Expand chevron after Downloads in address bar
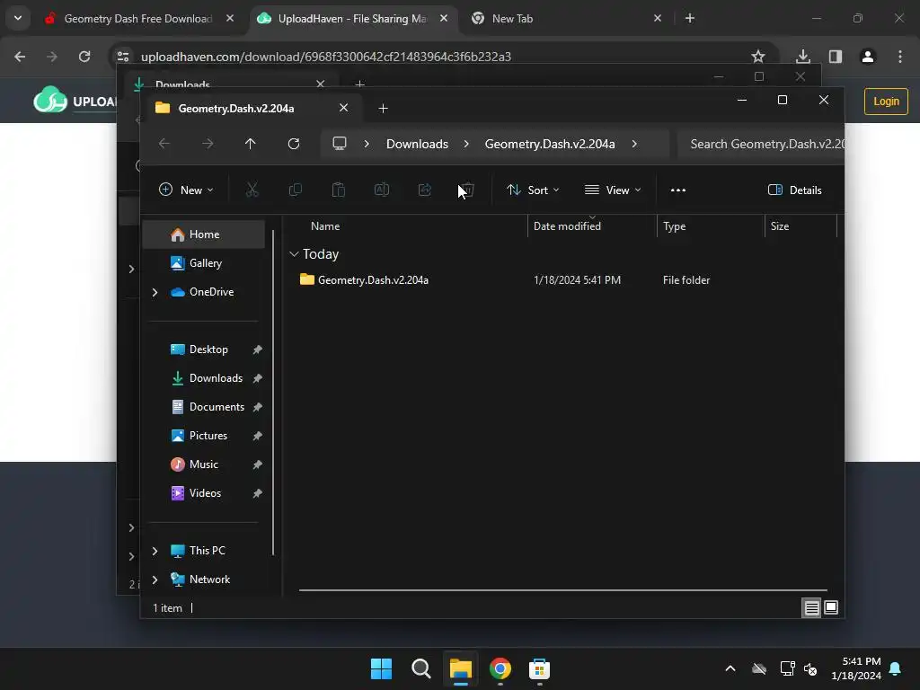Screen dimensions: 920x690 [466, 144]
